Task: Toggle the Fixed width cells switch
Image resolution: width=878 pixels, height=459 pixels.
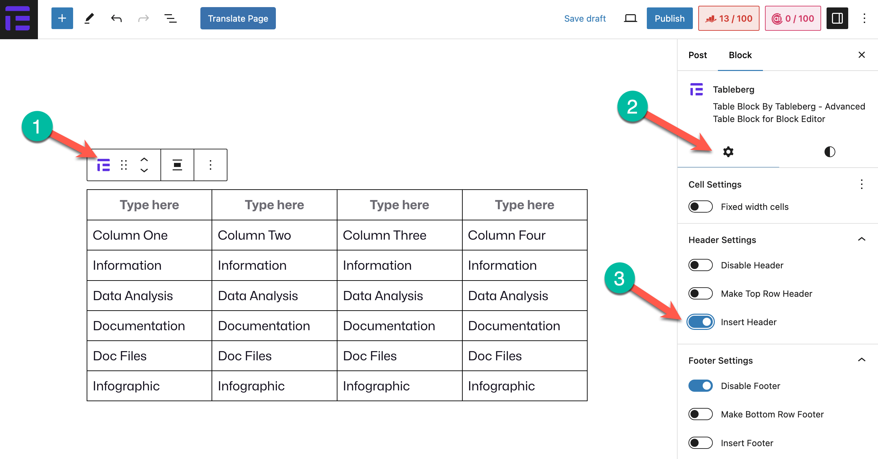Action: [700, 207]
